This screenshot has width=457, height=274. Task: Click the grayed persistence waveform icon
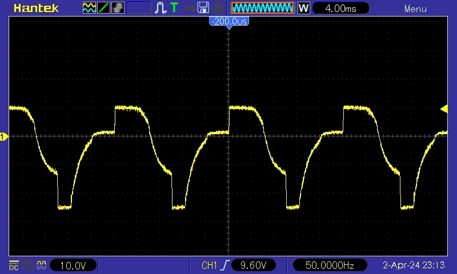(118, 8)
